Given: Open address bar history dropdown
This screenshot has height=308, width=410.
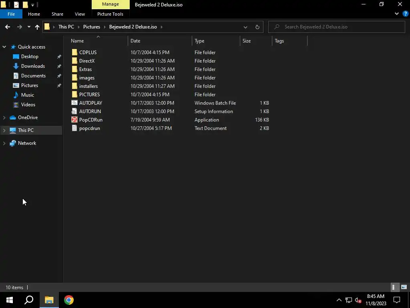Looking at the screenshot, I should pos(245,27).
